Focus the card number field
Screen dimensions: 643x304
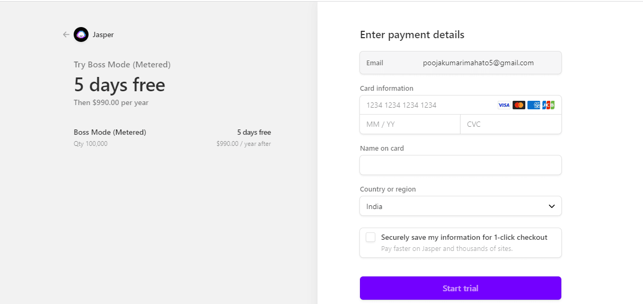click(x=428, y=105)
